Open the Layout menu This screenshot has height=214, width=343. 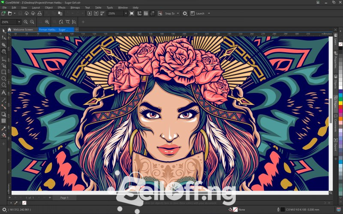click(x=36, y=7)
